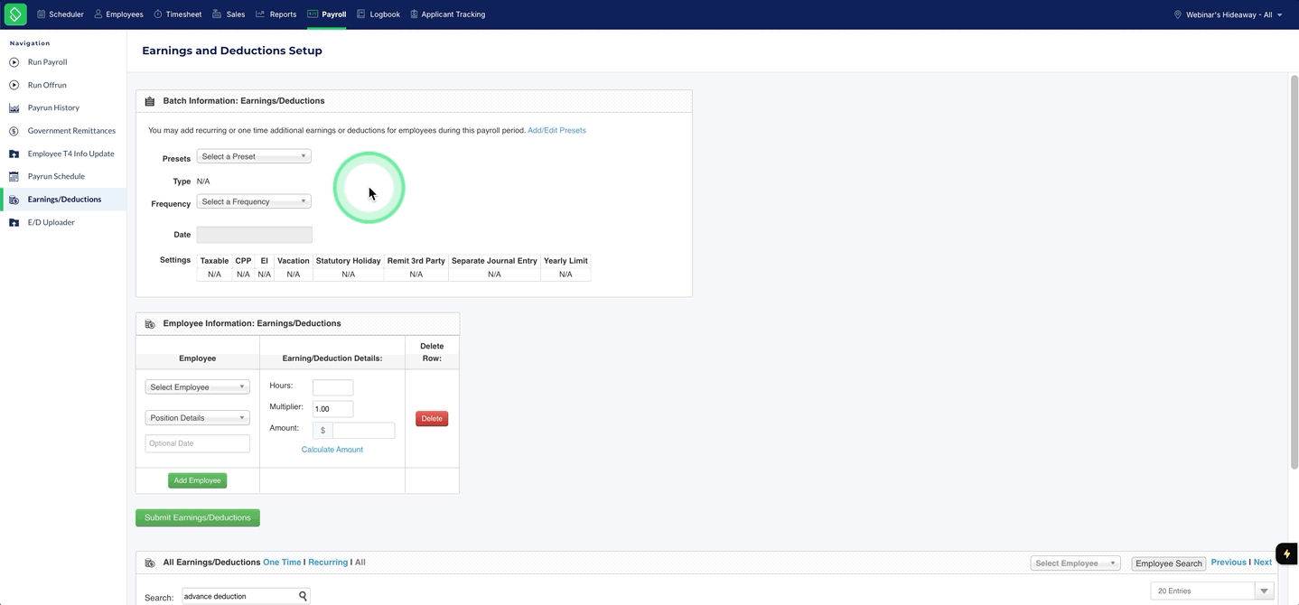The height and width of the screenshot is (605, 1299).
Task: Click the green app logo in the top bar
Action: tap(15, 14)
